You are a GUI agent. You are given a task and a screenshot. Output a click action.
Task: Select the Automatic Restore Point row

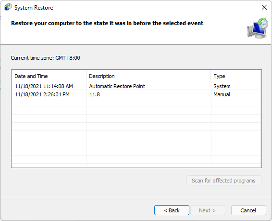pyautogui.click(x=136, y=86)
